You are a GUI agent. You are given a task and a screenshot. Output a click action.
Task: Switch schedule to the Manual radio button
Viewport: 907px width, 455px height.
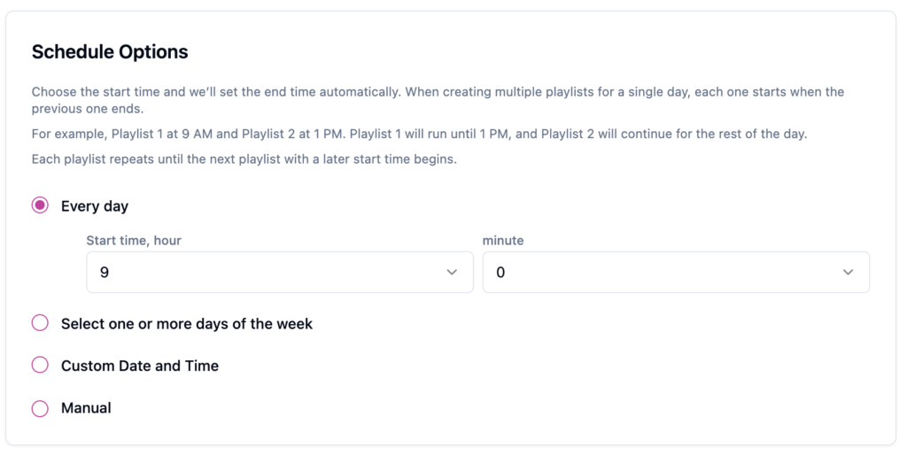coord(40,408)
